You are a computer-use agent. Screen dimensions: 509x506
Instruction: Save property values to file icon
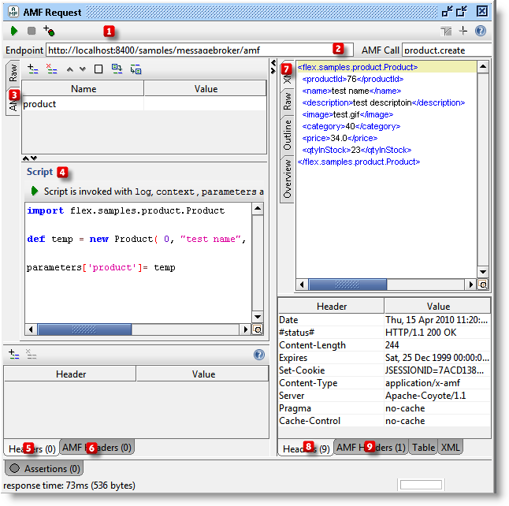(x=136, y=69)
